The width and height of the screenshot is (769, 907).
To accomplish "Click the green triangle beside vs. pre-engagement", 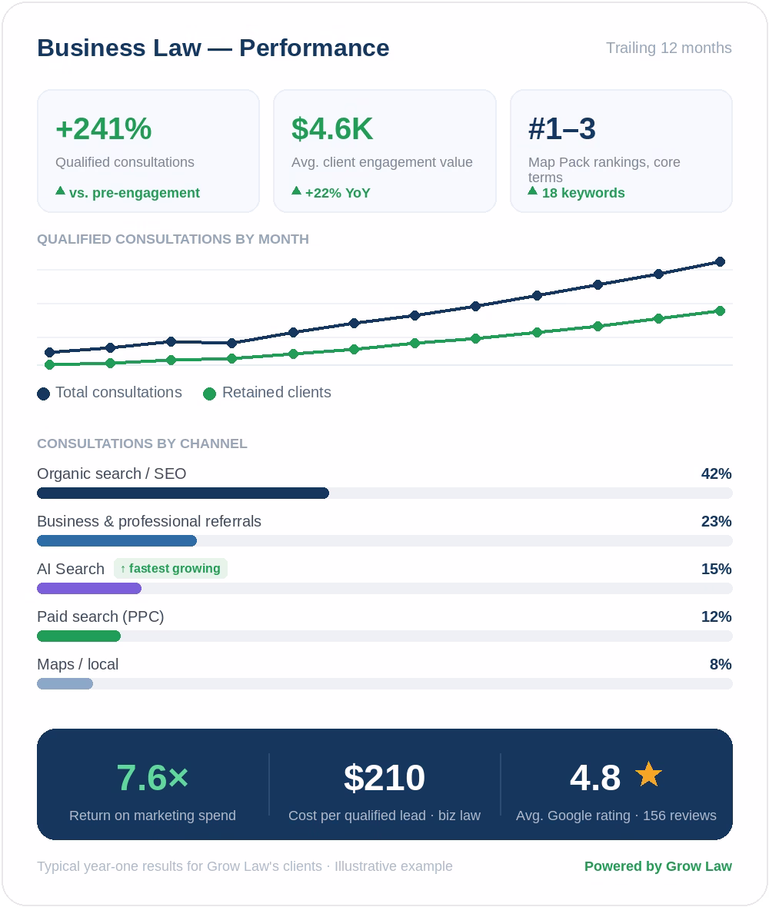I will [x=60, y=191].
